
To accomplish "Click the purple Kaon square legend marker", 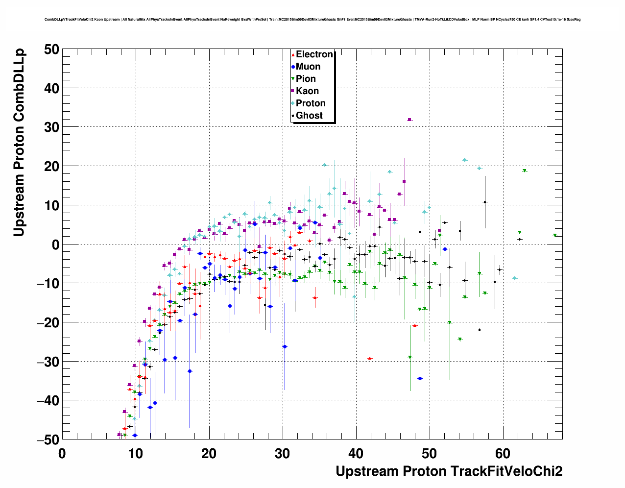I will click(293, 91).
